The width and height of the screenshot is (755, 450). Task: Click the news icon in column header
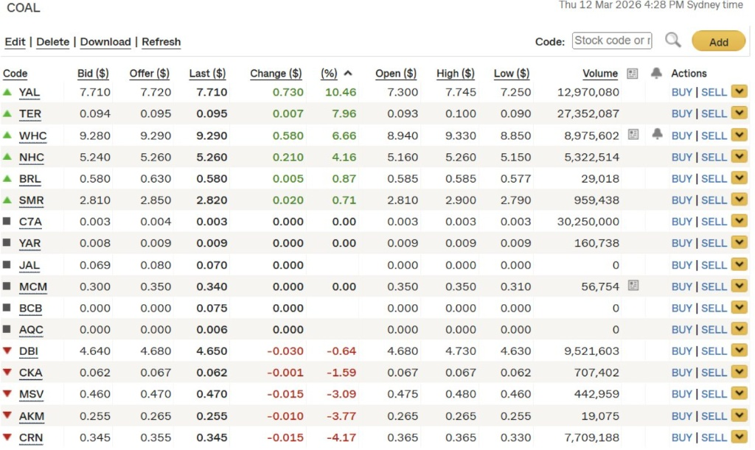[632, 74]
